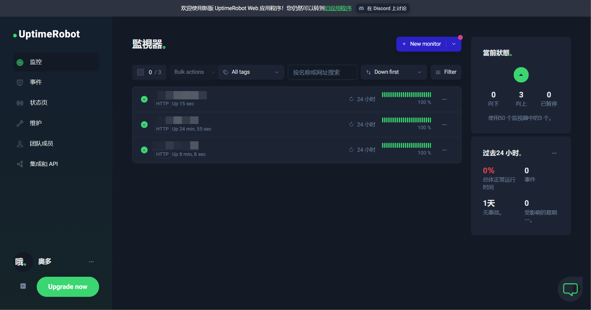Click status icon of monitor up 15 sec
This screenshot has height=310, width=591.
pyautogui.click(x=144, y=99)
